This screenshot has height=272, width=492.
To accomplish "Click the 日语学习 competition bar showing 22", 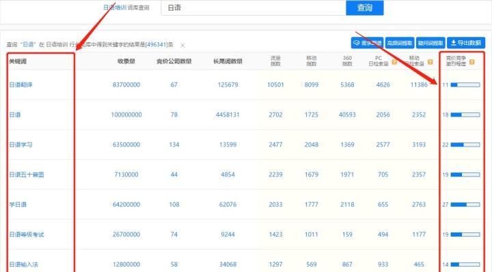I will 465,145.
